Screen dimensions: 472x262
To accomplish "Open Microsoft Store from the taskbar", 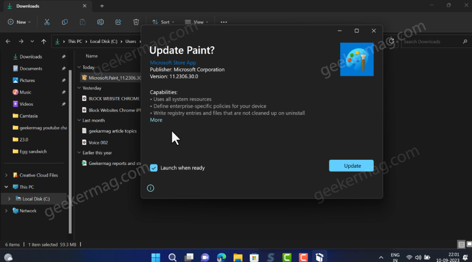I will point(254,257).
